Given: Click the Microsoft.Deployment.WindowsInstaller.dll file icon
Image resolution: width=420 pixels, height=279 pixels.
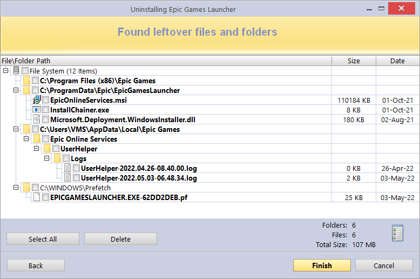Looking at the screenshot, I should 37,119.
